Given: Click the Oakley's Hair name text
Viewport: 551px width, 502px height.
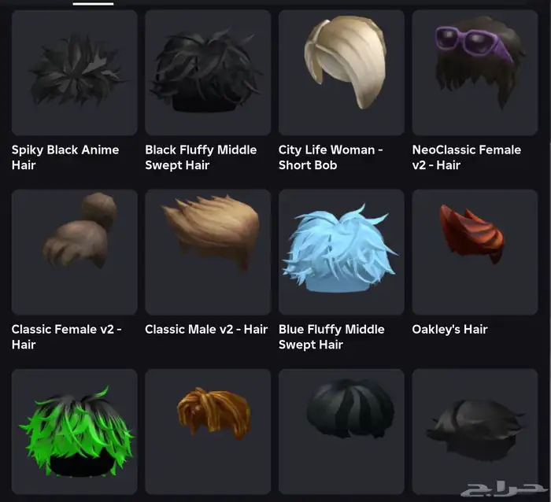Looking at the screenshot, I should [449, 330].
